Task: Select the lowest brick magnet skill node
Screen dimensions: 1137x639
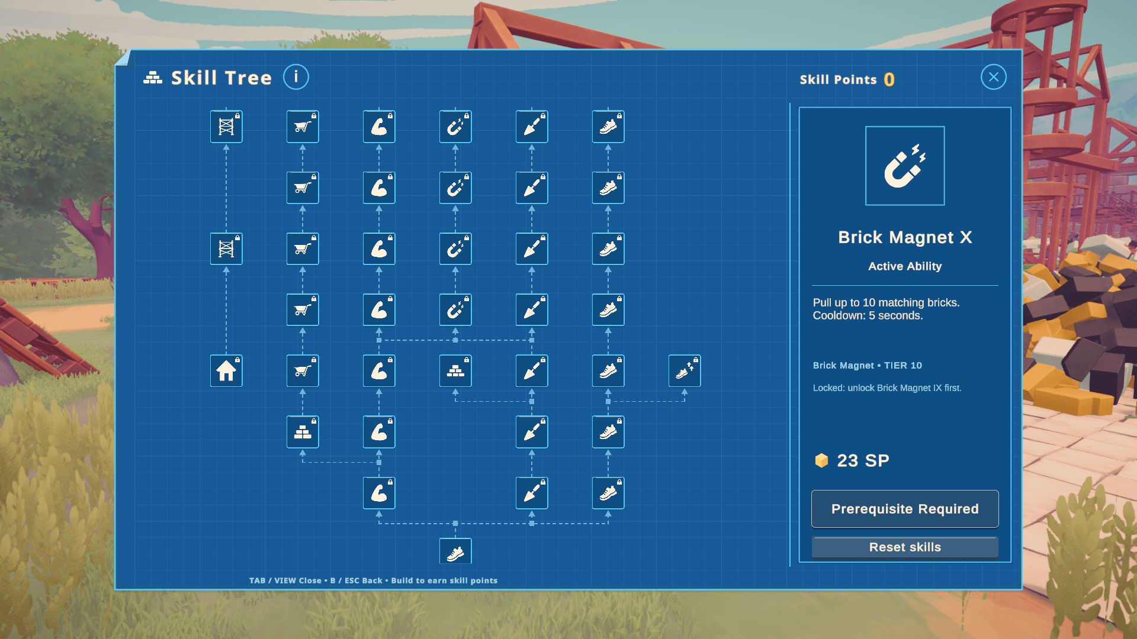Action: click(x=455, y=309)
